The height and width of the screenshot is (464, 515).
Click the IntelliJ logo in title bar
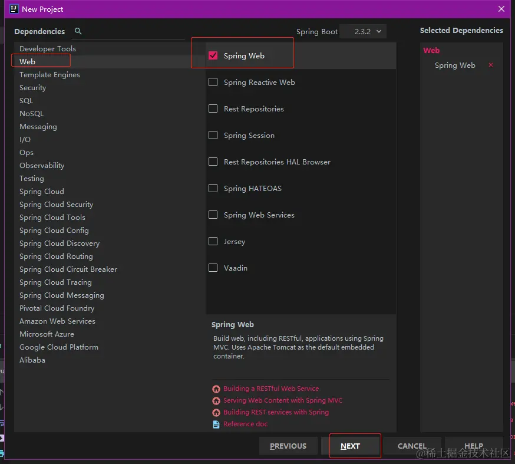click(14, 9)
